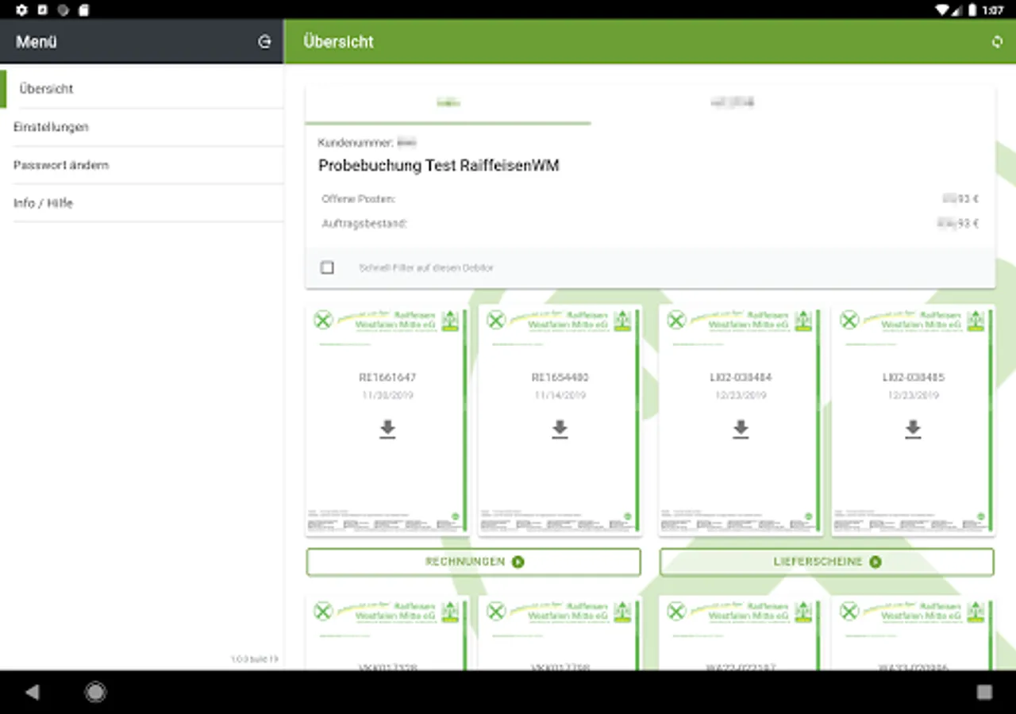Image resolution: width=1016 pixels, height=714 pixels.
Task: Click the Übersicht title in the green header
Action: [339, 42]
